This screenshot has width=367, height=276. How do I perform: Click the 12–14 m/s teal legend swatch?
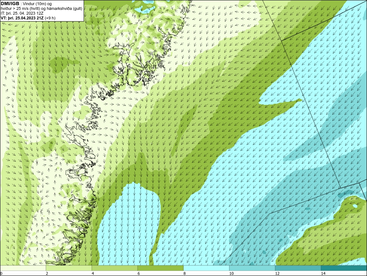(298, 268)
